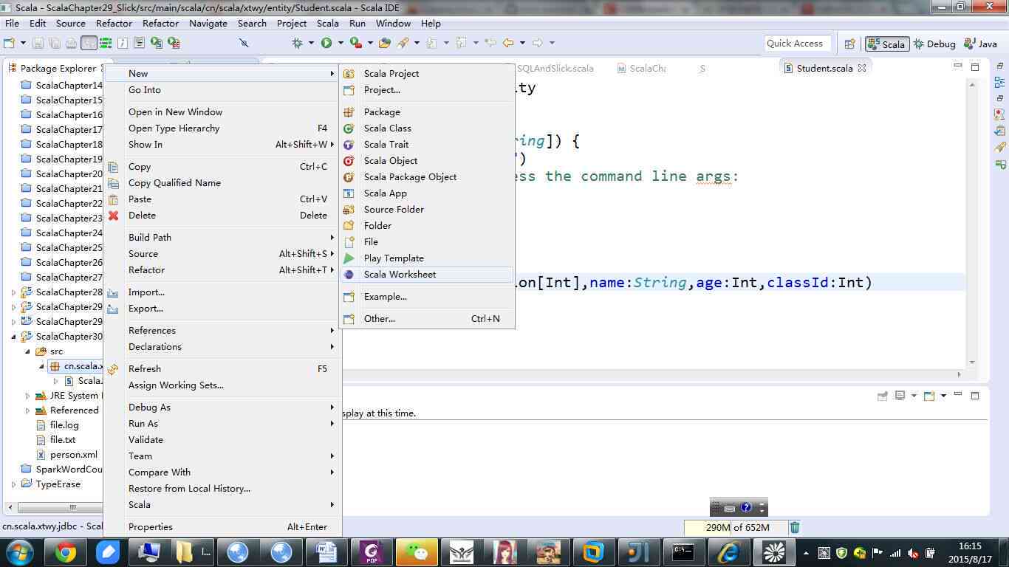Open the Back history dropdown arrow
Screen dimensions: 1009x567
click(522, 44)
